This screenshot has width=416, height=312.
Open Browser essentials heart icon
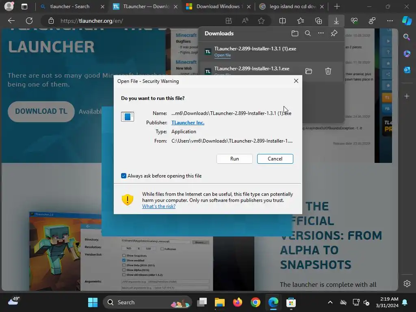(x=354, y=21)
